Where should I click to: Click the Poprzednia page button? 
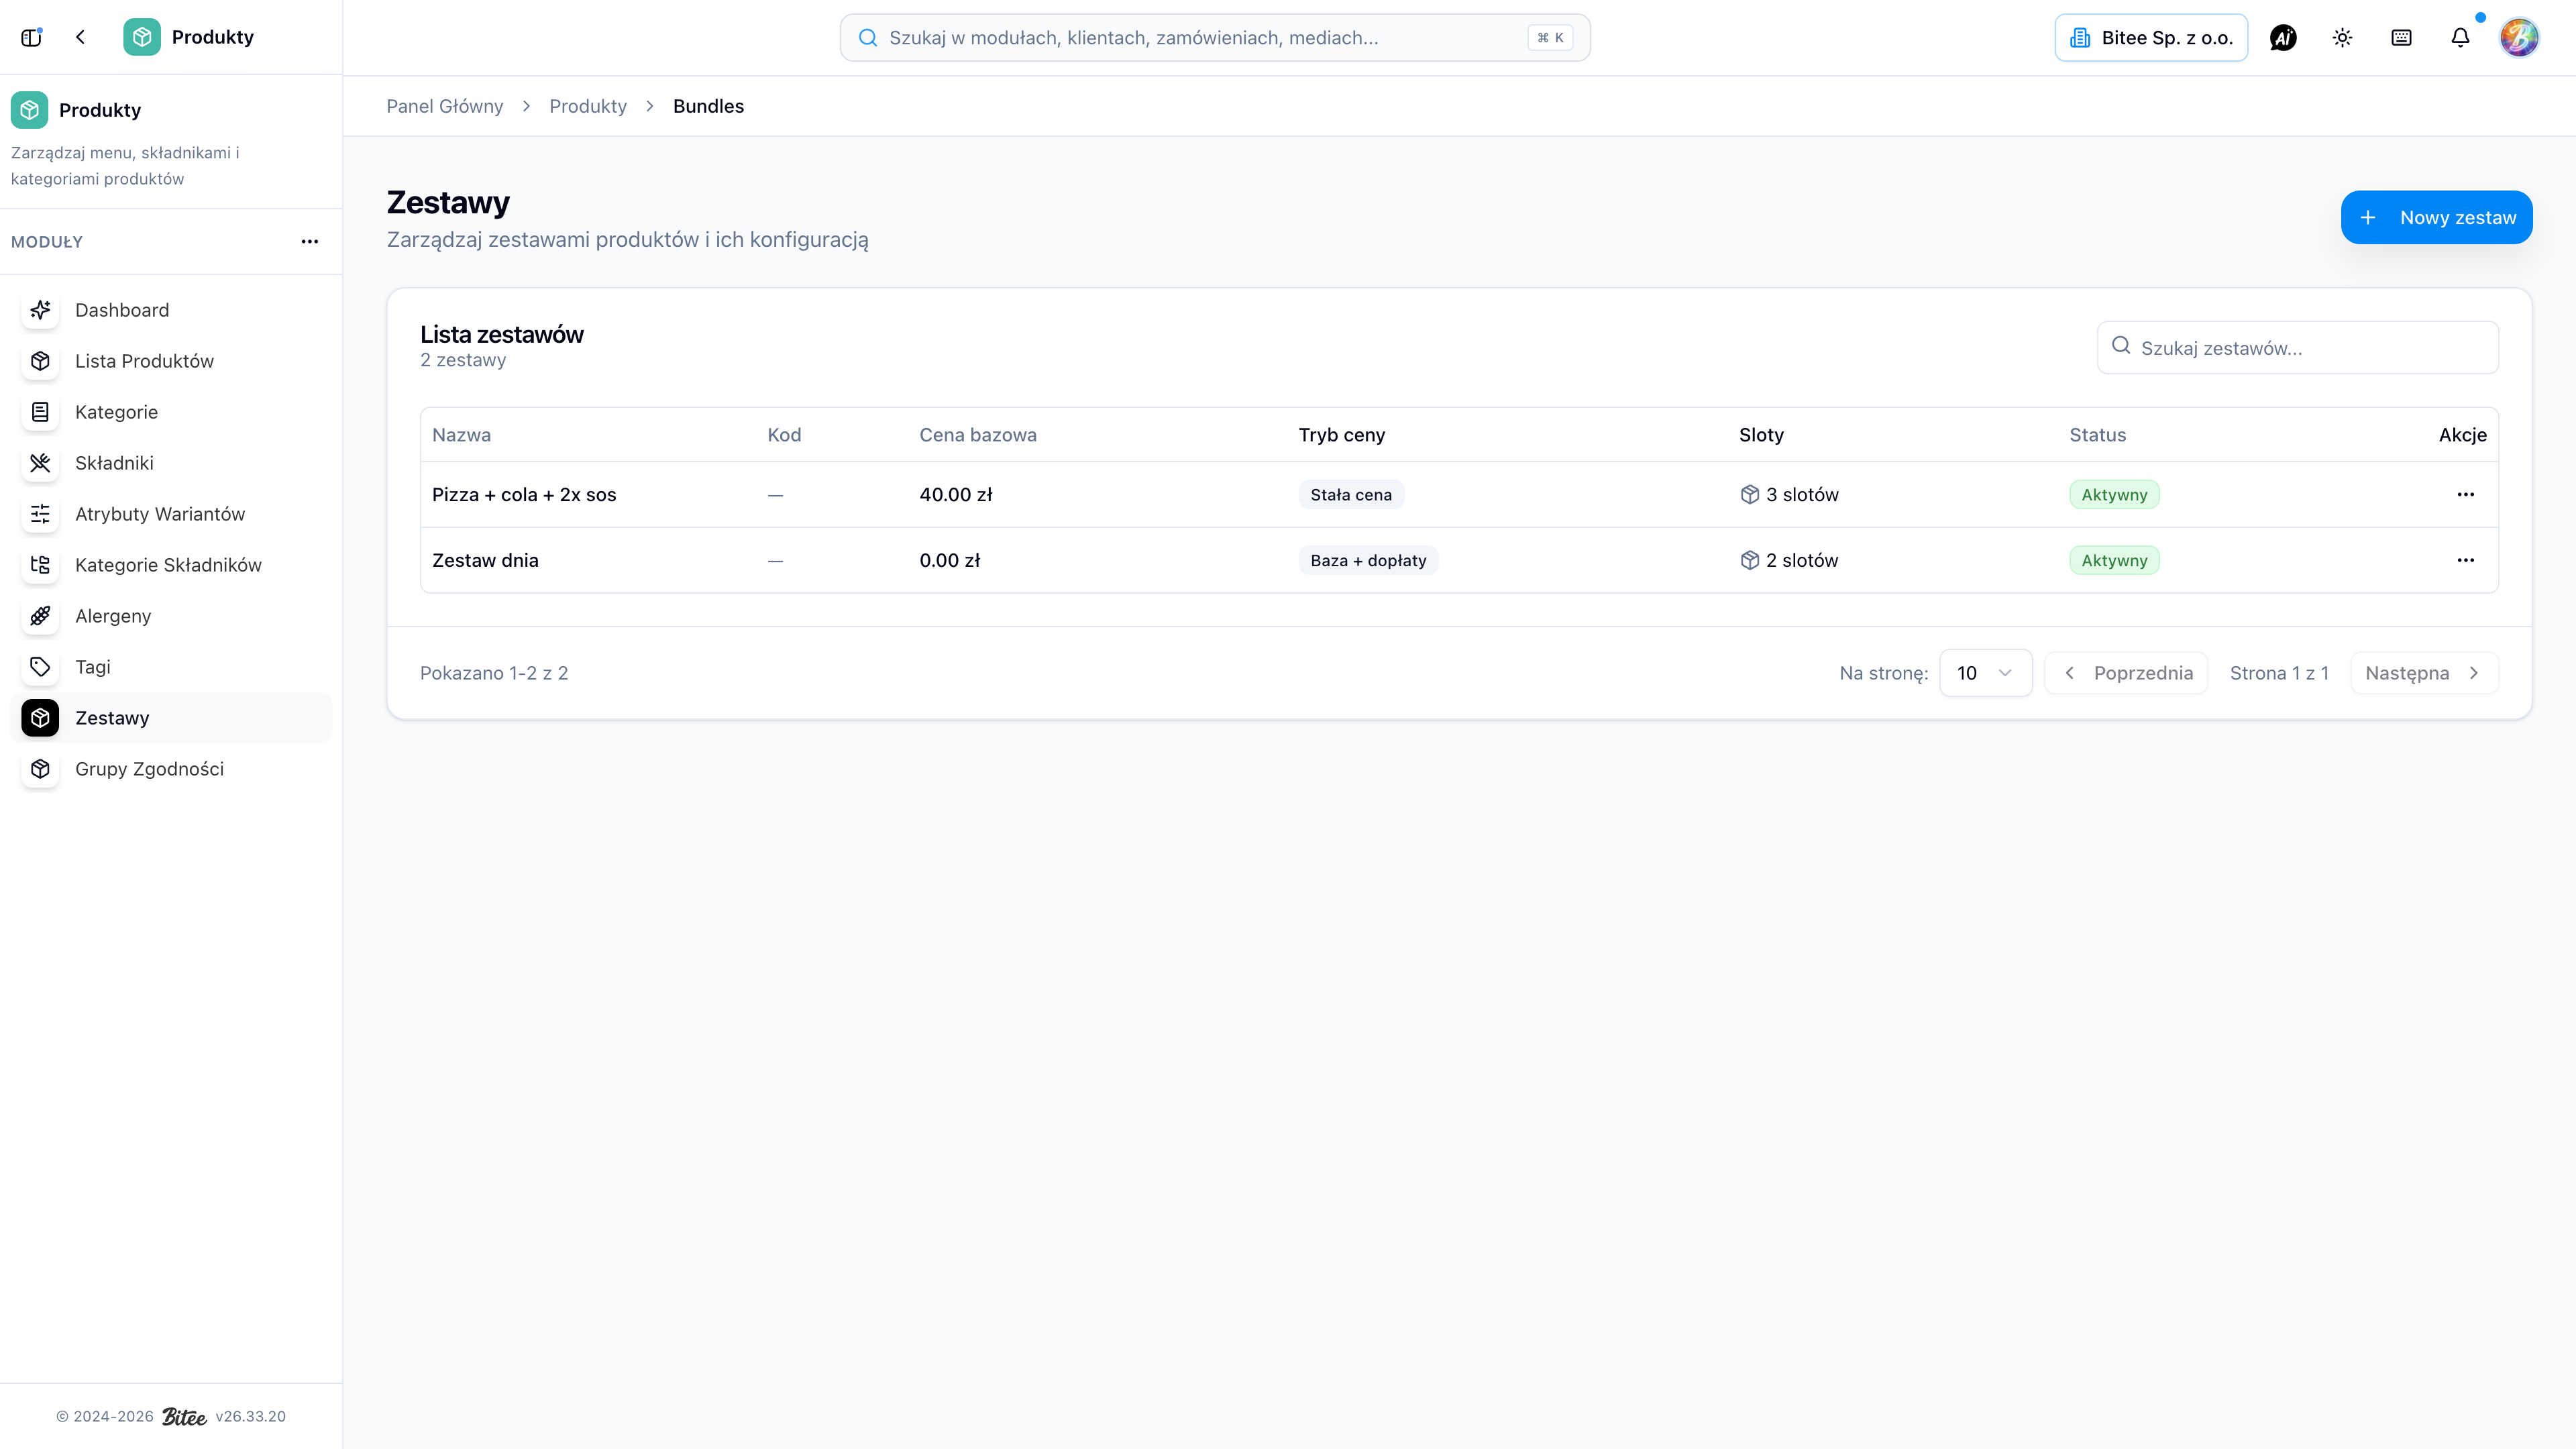tap(2126, 673)
